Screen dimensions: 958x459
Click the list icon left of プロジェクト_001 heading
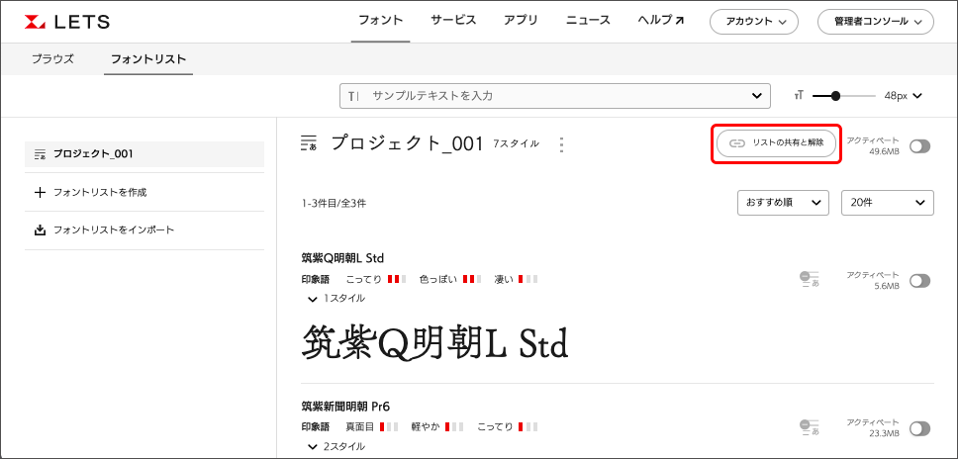[309, 144]
